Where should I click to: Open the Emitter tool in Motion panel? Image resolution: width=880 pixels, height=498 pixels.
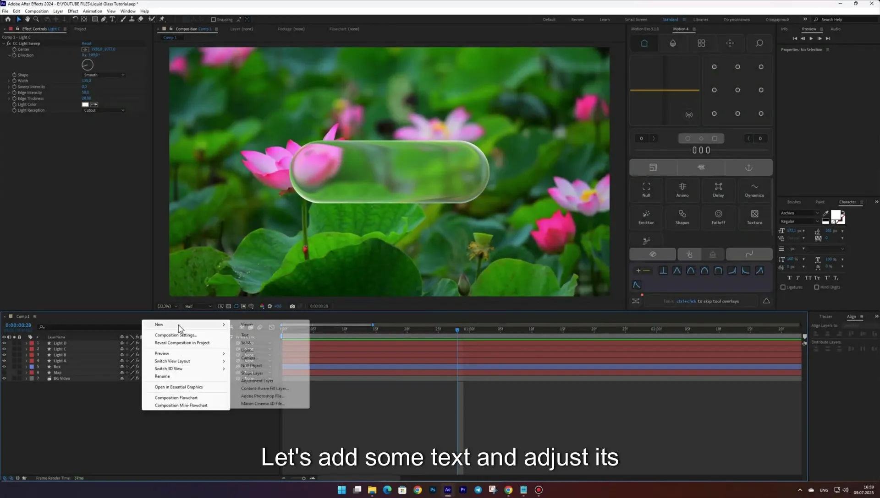pos(646,217)
